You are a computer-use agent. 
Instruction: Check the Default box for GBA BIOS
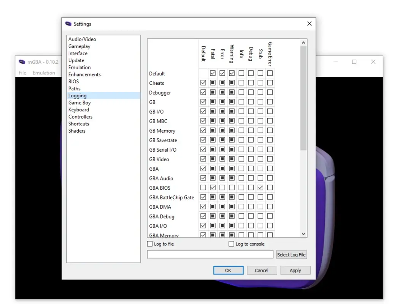pos(203,187)
